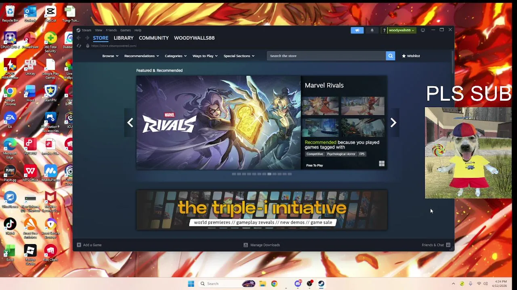Open EA app desktop icon
This screenshot has width=517, height=290.
point(10,120)
